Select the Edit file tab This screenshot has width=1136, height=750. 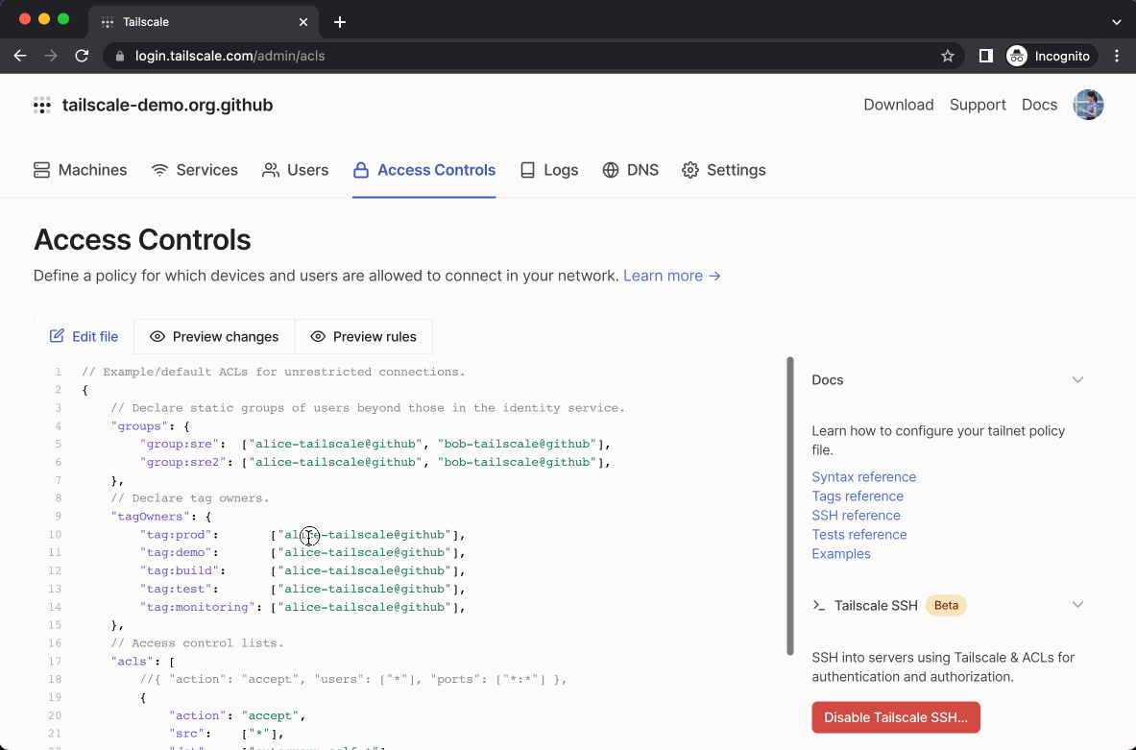[85, 337]
